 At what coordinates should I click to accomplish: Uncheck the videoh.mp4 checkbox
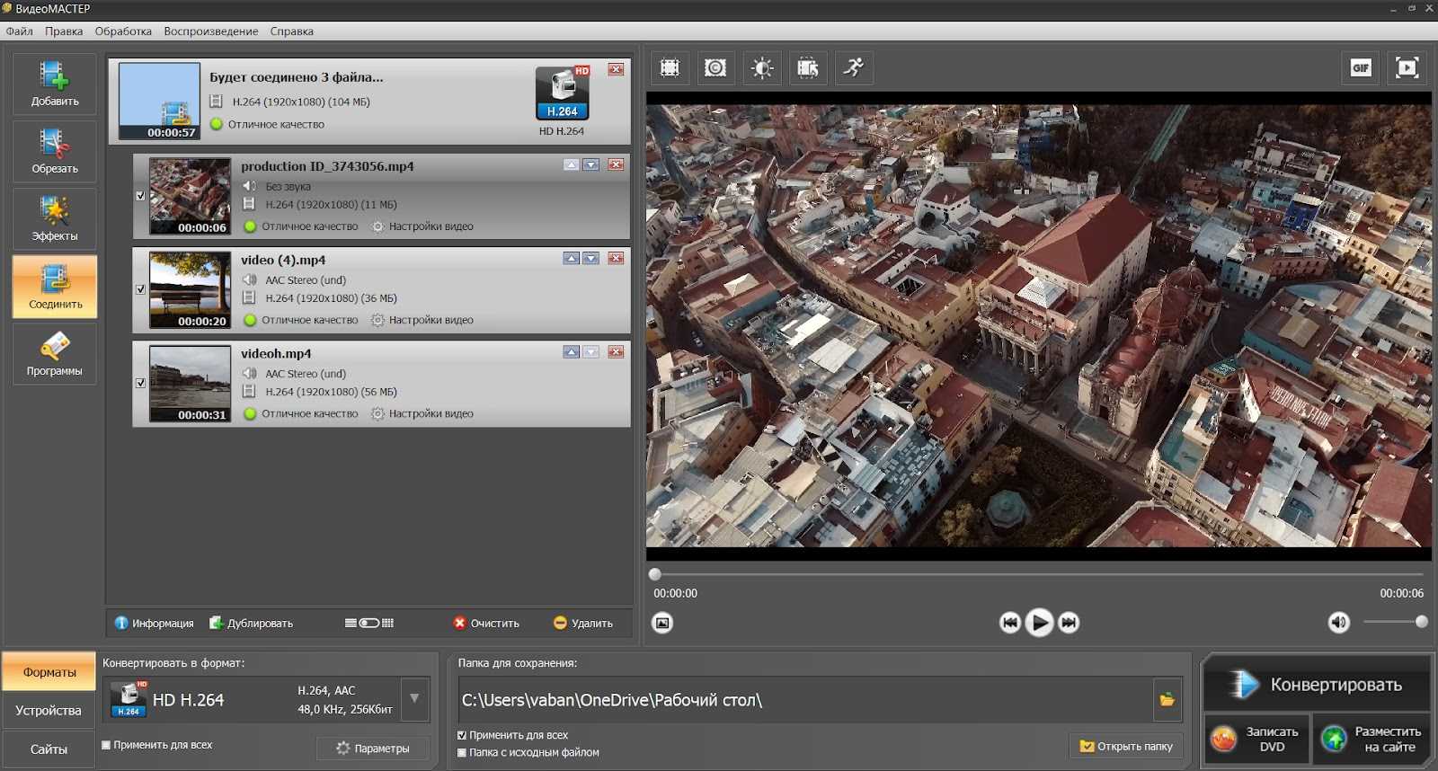[140, 383]
